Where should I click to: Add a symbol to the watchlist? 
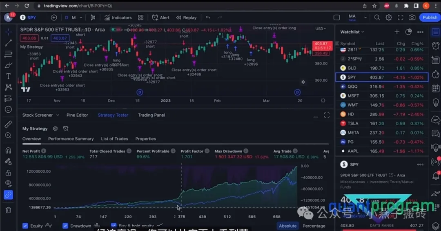click(396, 32)
